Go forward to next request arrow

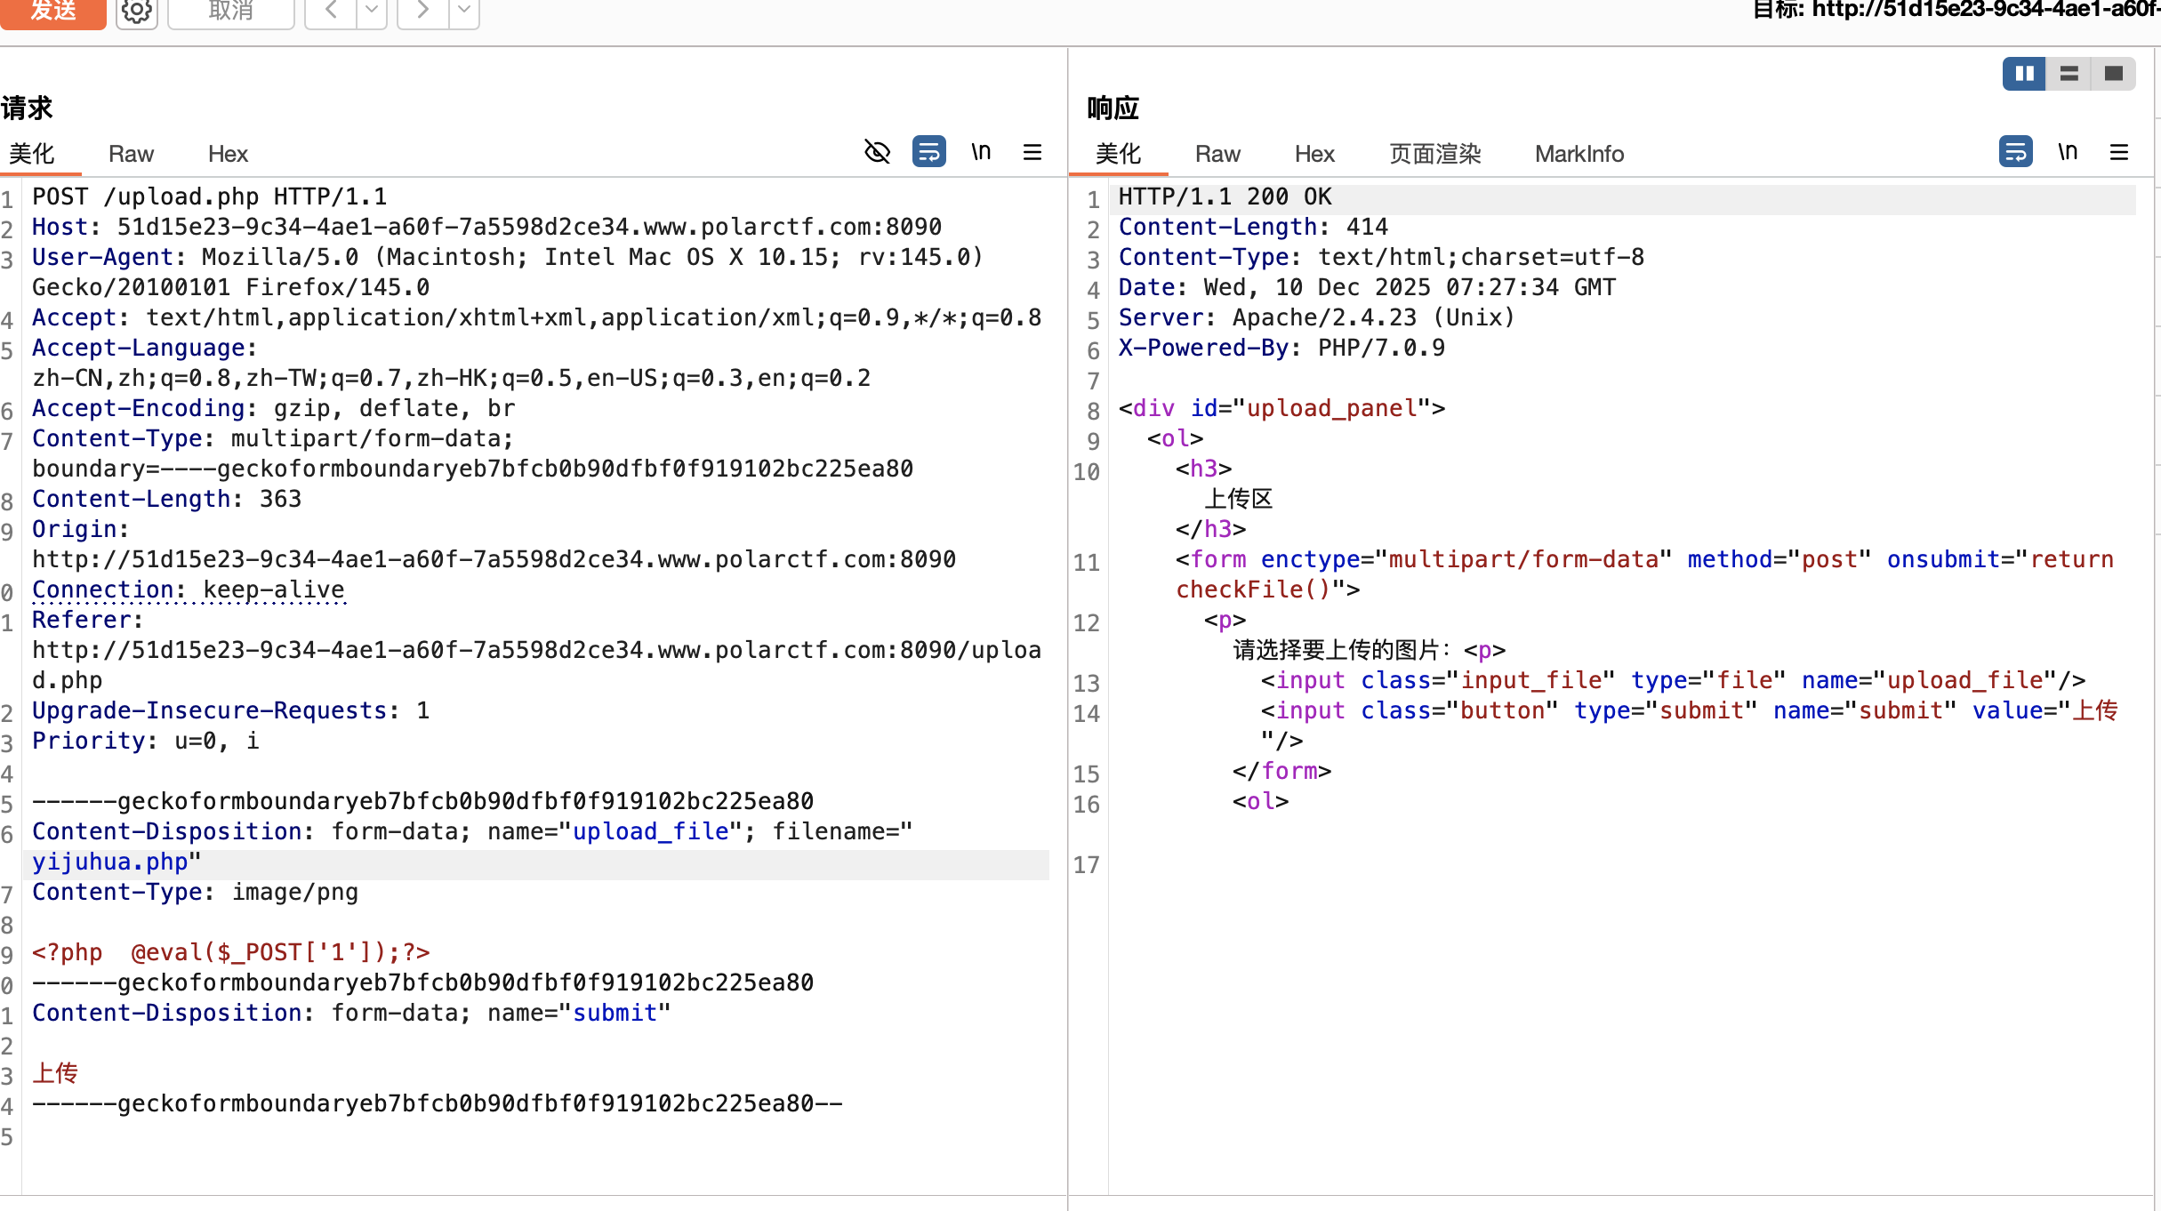tap(423, 11)
